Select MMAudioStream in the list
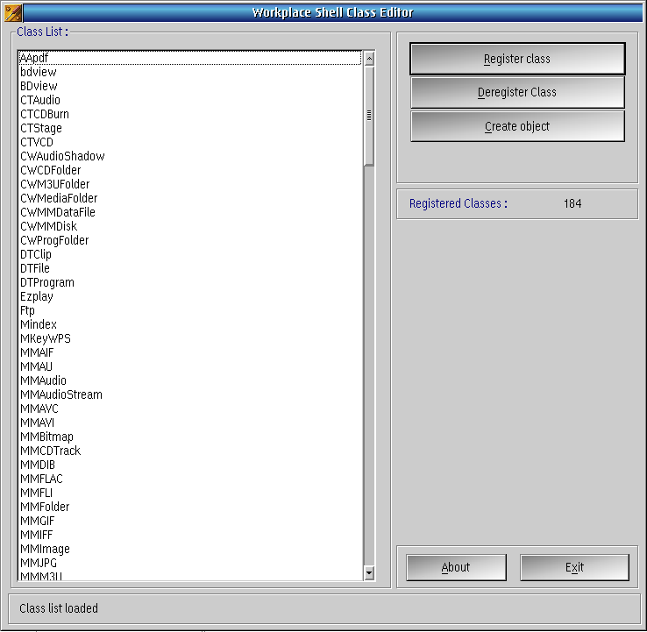The image size is (647, 632). [190, 394]
